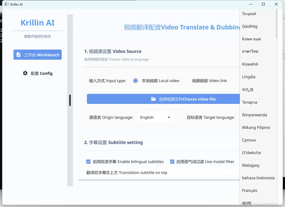Toggle the Enable bilingual subtitles checkbox
This screenshot has height=207, width=285.
point(88,162)
